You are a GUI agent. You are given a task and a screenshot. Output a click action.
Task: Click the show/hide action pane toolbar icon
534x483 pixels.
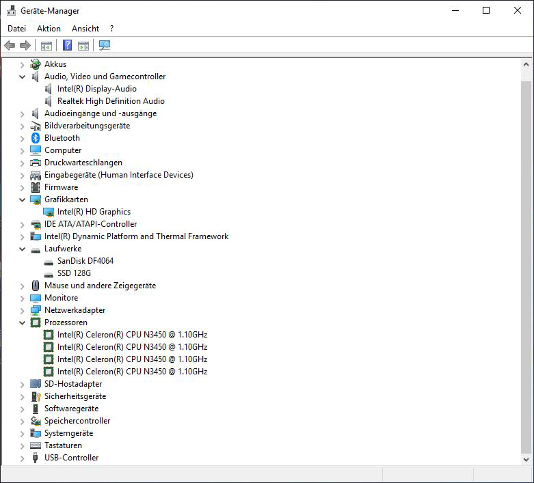click(x=83, y=46)
